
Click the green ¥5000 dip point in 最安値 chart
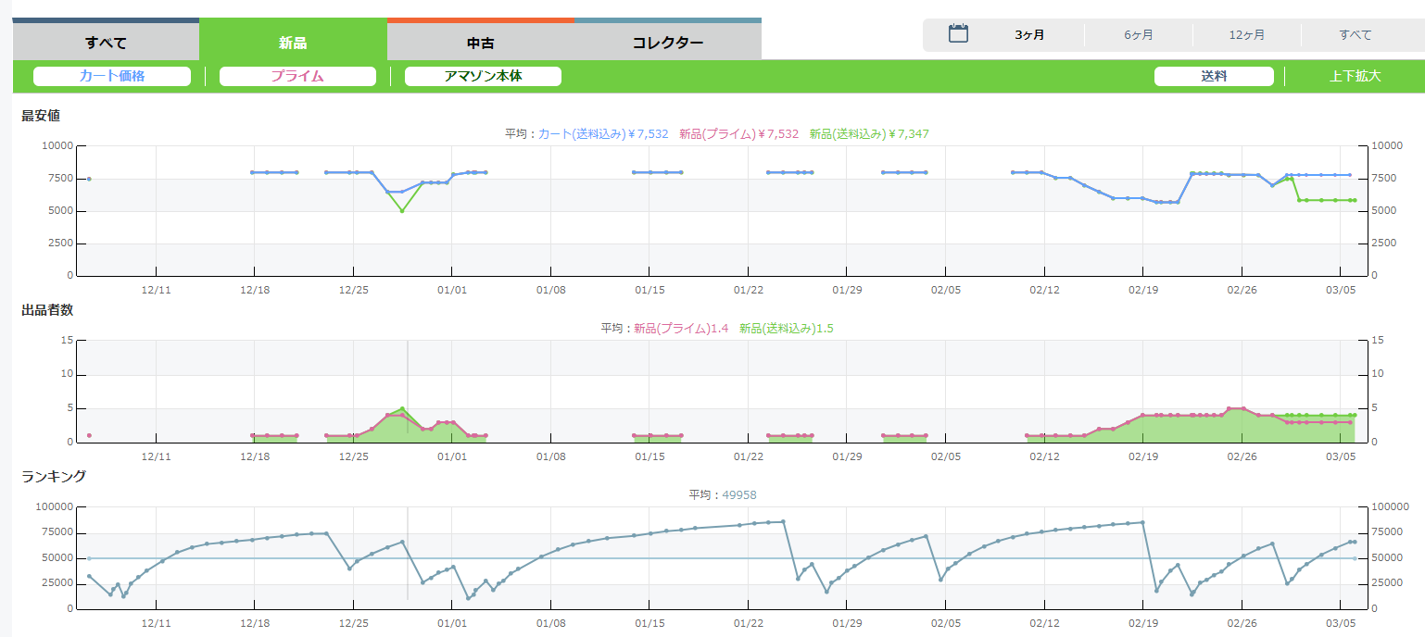click(x=402, y=211)
